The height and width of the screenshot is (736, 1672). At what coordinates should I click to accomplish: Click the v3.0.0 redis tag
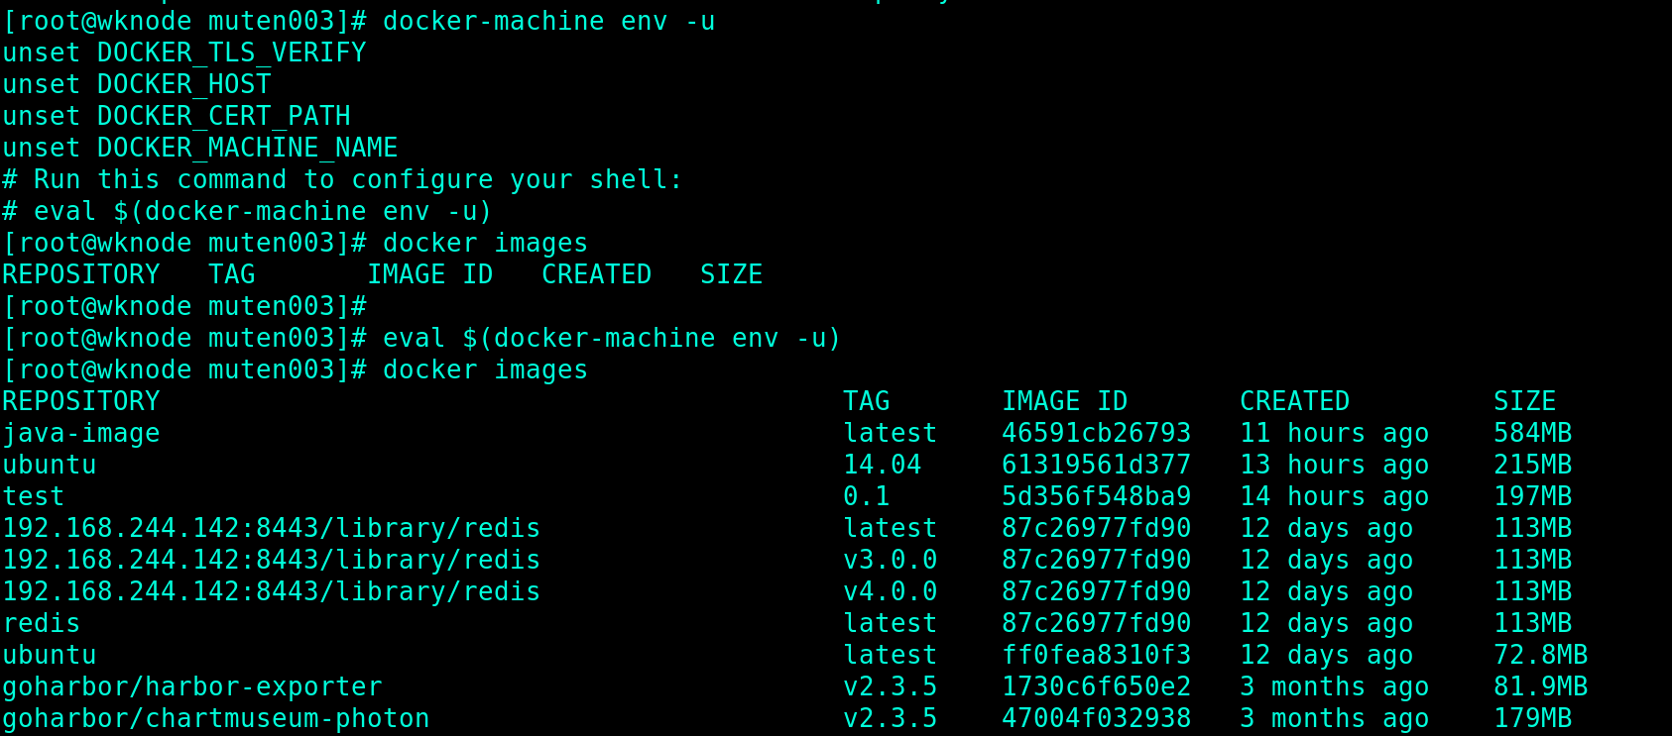tap(890, 561)
